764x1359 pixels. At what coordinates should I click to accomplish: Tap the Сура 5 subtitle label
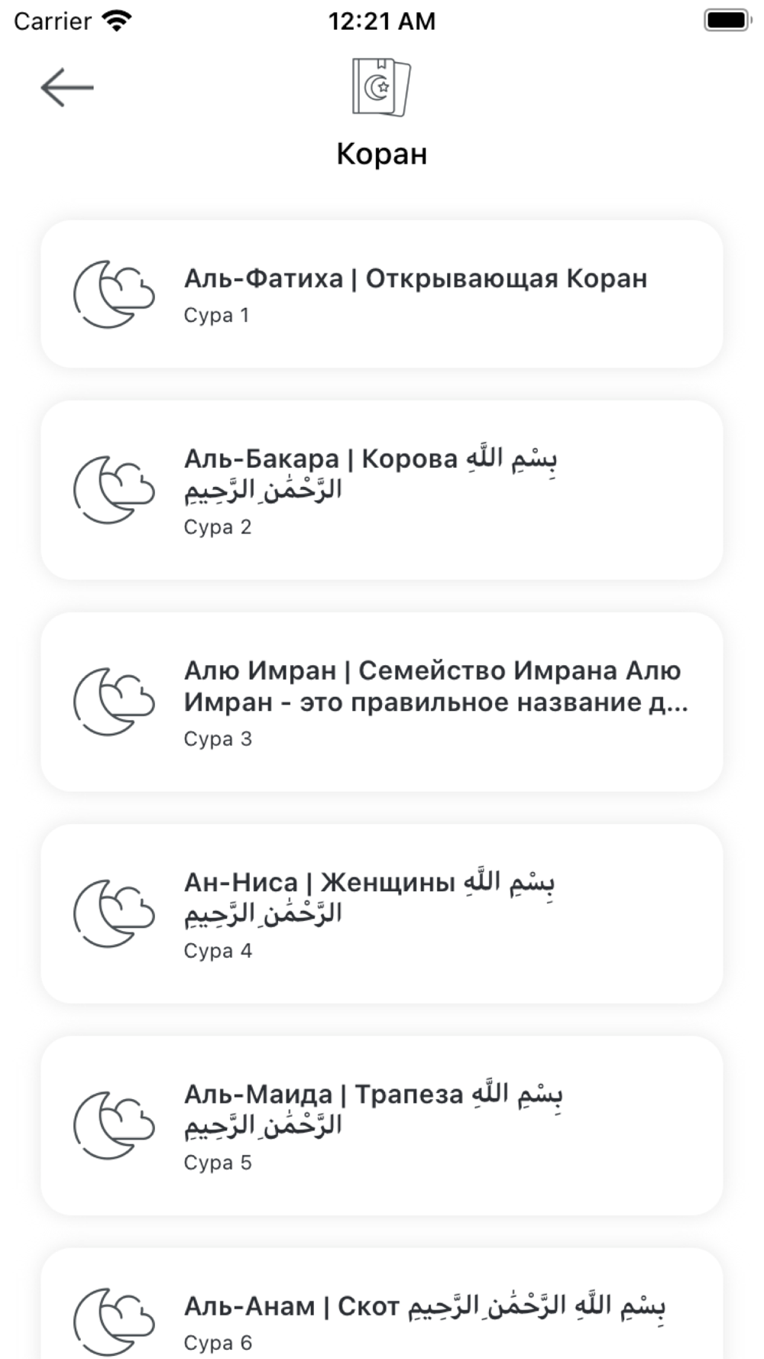[x=218, y=1162]
